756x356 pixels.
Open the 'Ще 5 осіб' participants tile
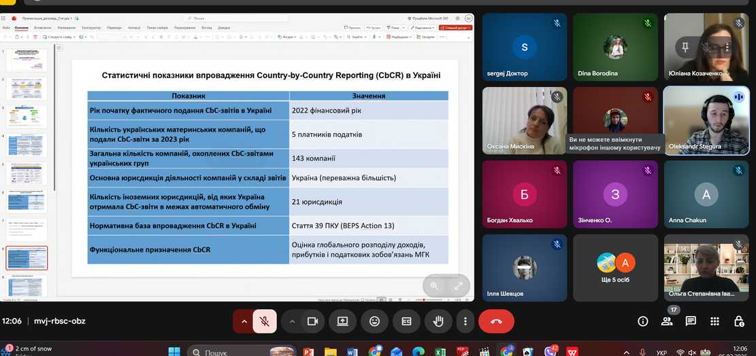(x=615, y=268)
